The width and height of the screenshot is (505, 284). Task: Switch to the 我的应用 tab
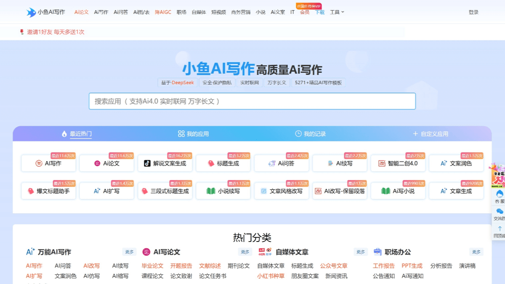pyautogui.click(x=193, y=134)
